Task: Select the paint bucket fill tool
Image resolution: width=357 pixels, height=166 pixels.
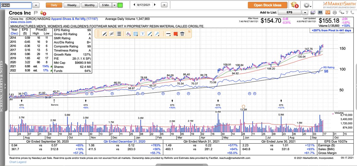Action: pyautogui.click(x=128, y=34)
